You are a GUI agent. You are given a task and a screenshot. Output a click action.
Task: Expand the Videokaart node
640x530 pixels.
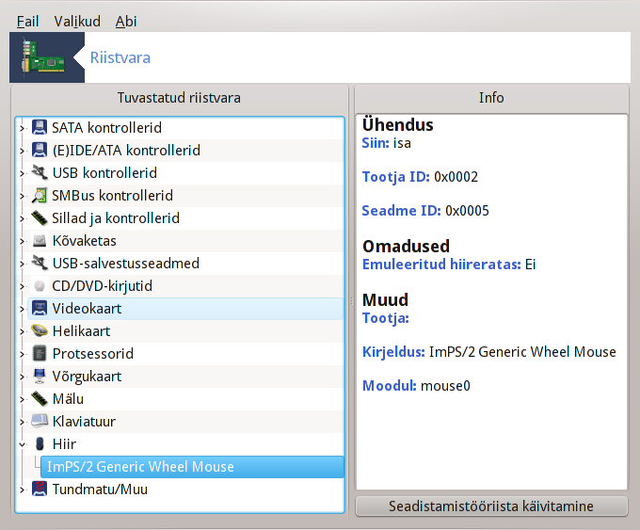pos(22,309)
